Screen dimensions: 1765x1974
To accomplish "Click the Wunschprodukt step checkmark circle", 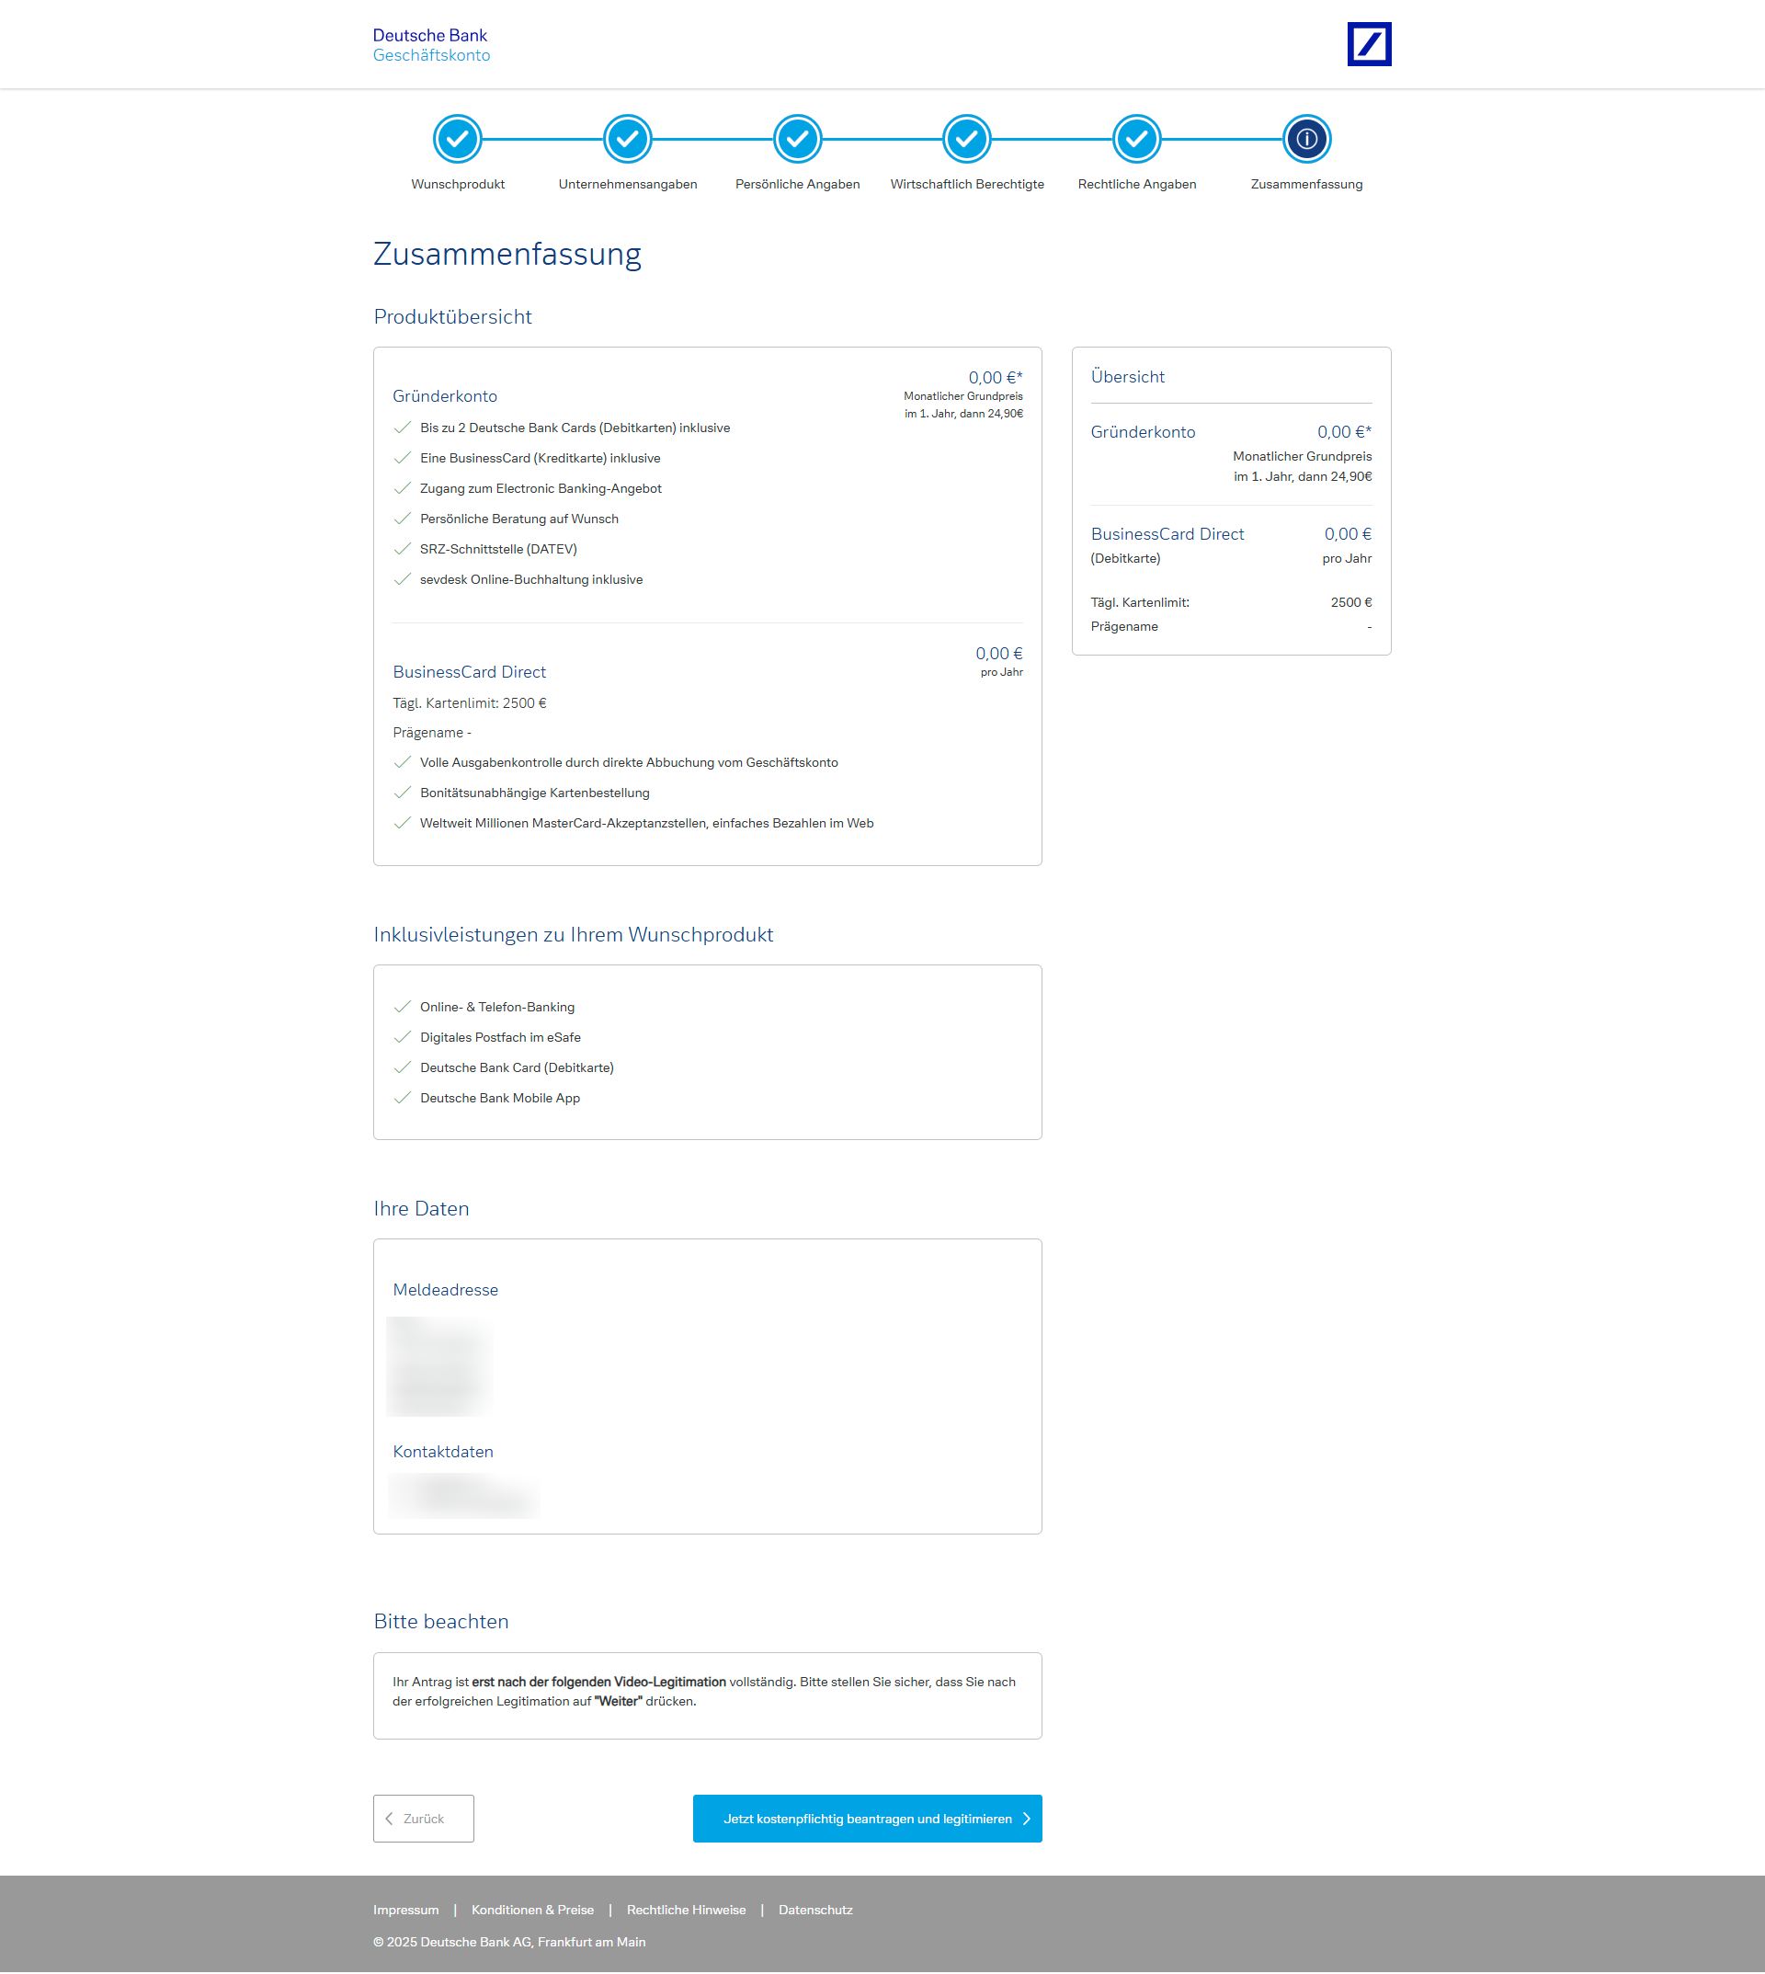I will [458, 139].
